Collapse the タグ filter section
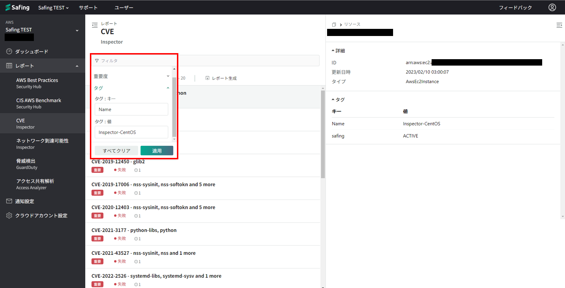The width and height of the screenshot is (565, 288). point(168,88)
